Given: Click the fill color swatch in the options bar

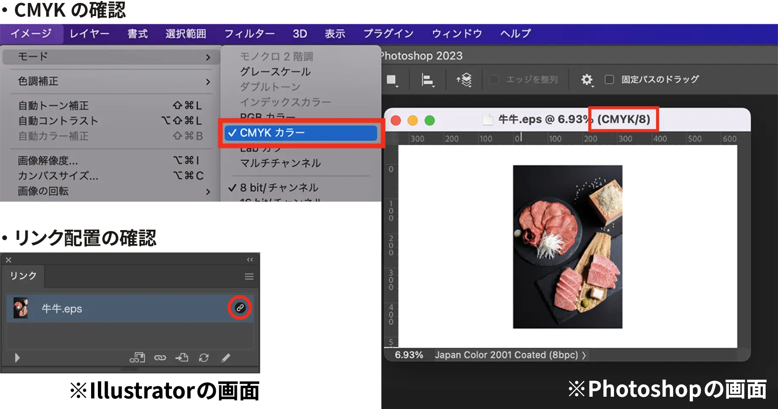Looking at the screenshot, I should click(392, 80).
